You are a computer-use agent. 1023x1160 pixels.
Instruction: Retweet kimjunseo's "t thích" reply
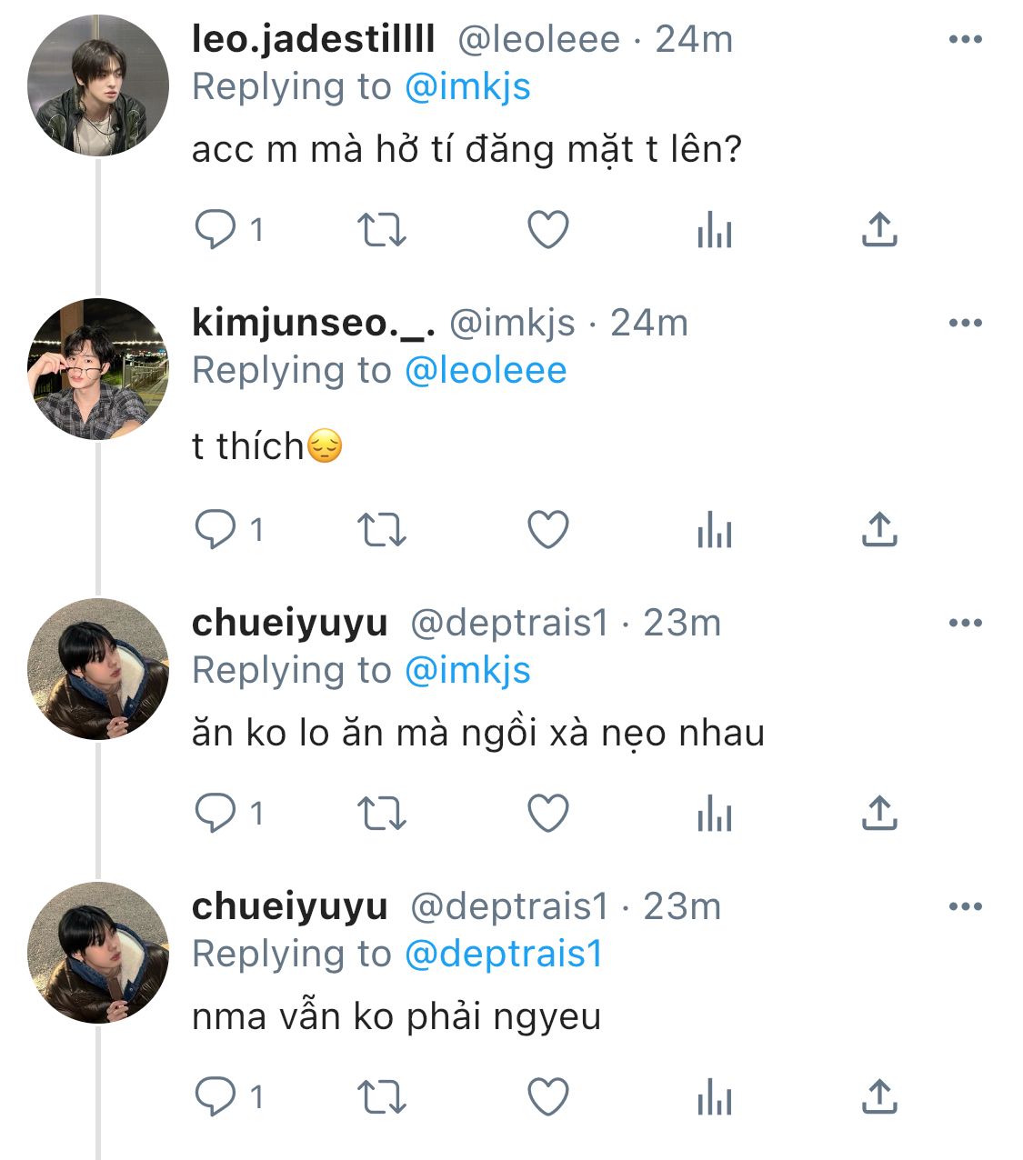coord(381,530)
